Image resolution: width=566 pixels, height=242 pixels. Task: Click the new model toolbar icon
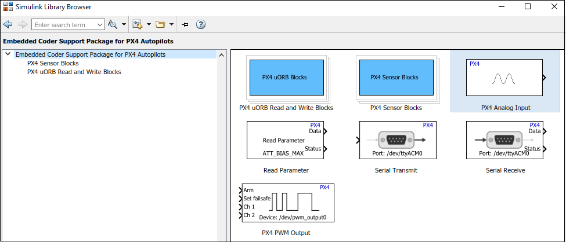(x=138, y=24)
